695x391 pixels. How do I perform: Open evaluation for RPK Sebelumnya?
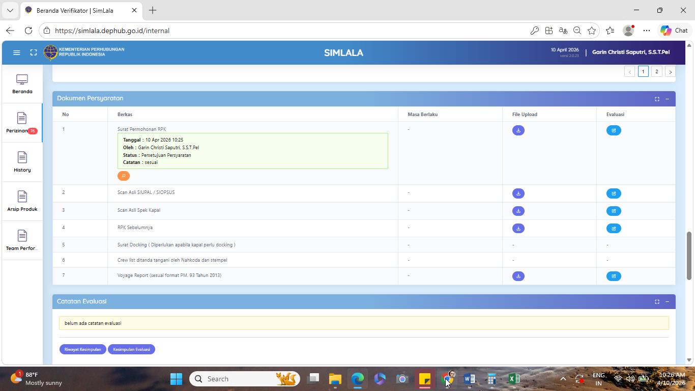coord(614,228)
